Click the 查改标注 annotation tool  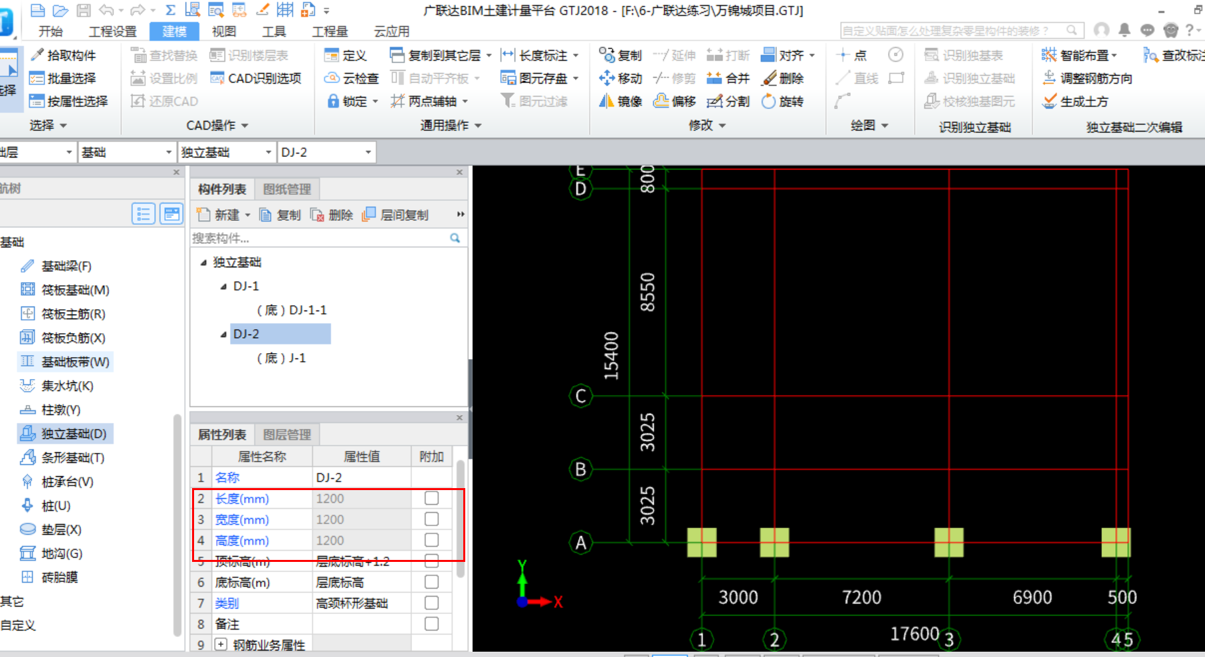point(1173,55)
